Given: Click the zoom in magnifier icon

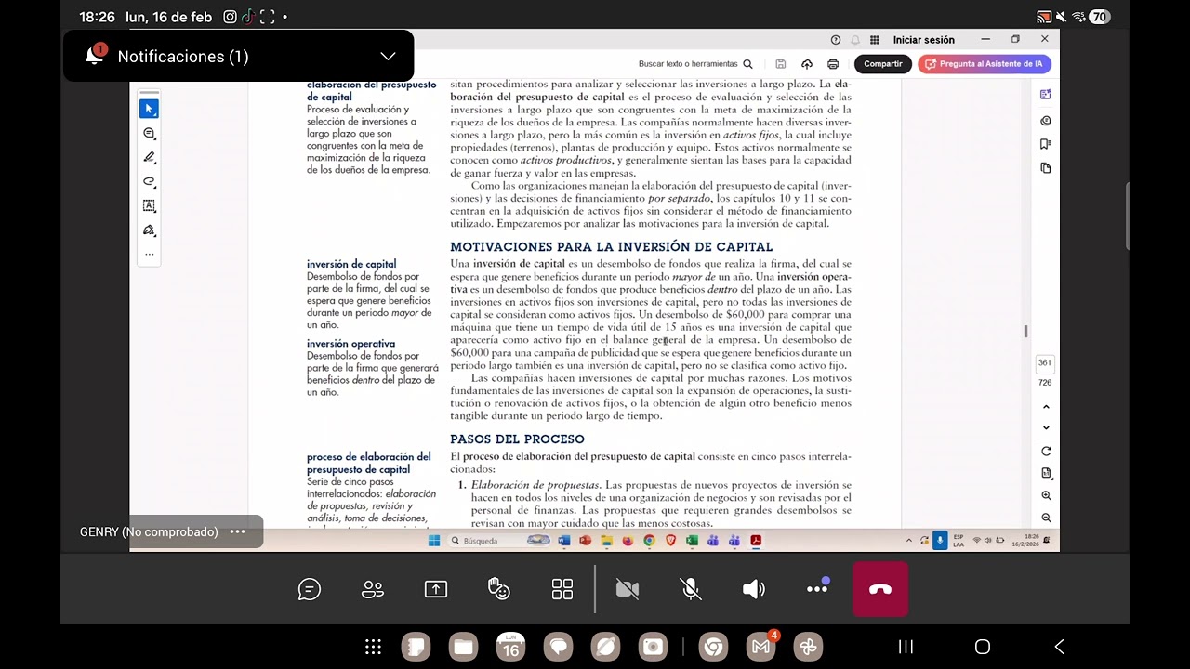Looking at the screenshot, I should tap(1046, 496).
